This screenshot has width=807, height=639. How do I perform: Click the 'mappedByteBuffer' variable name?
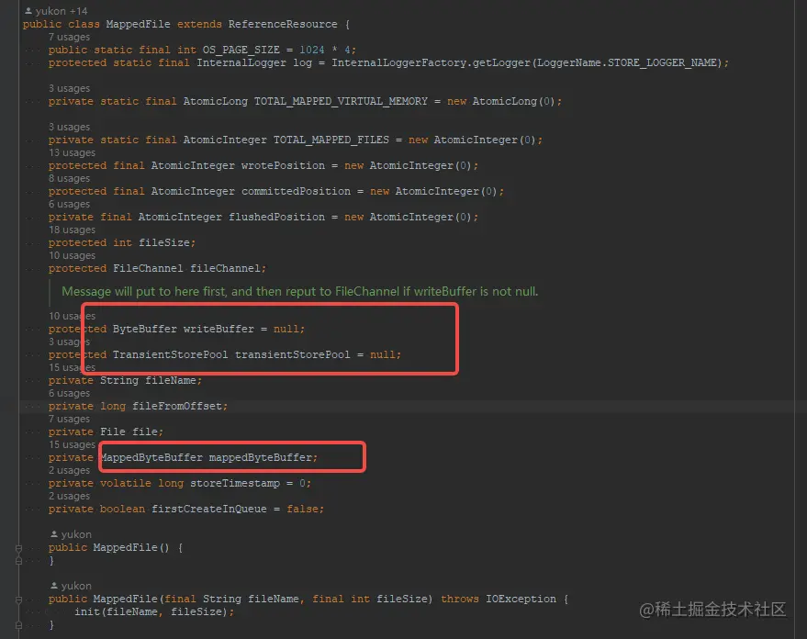tap(261, 457)
